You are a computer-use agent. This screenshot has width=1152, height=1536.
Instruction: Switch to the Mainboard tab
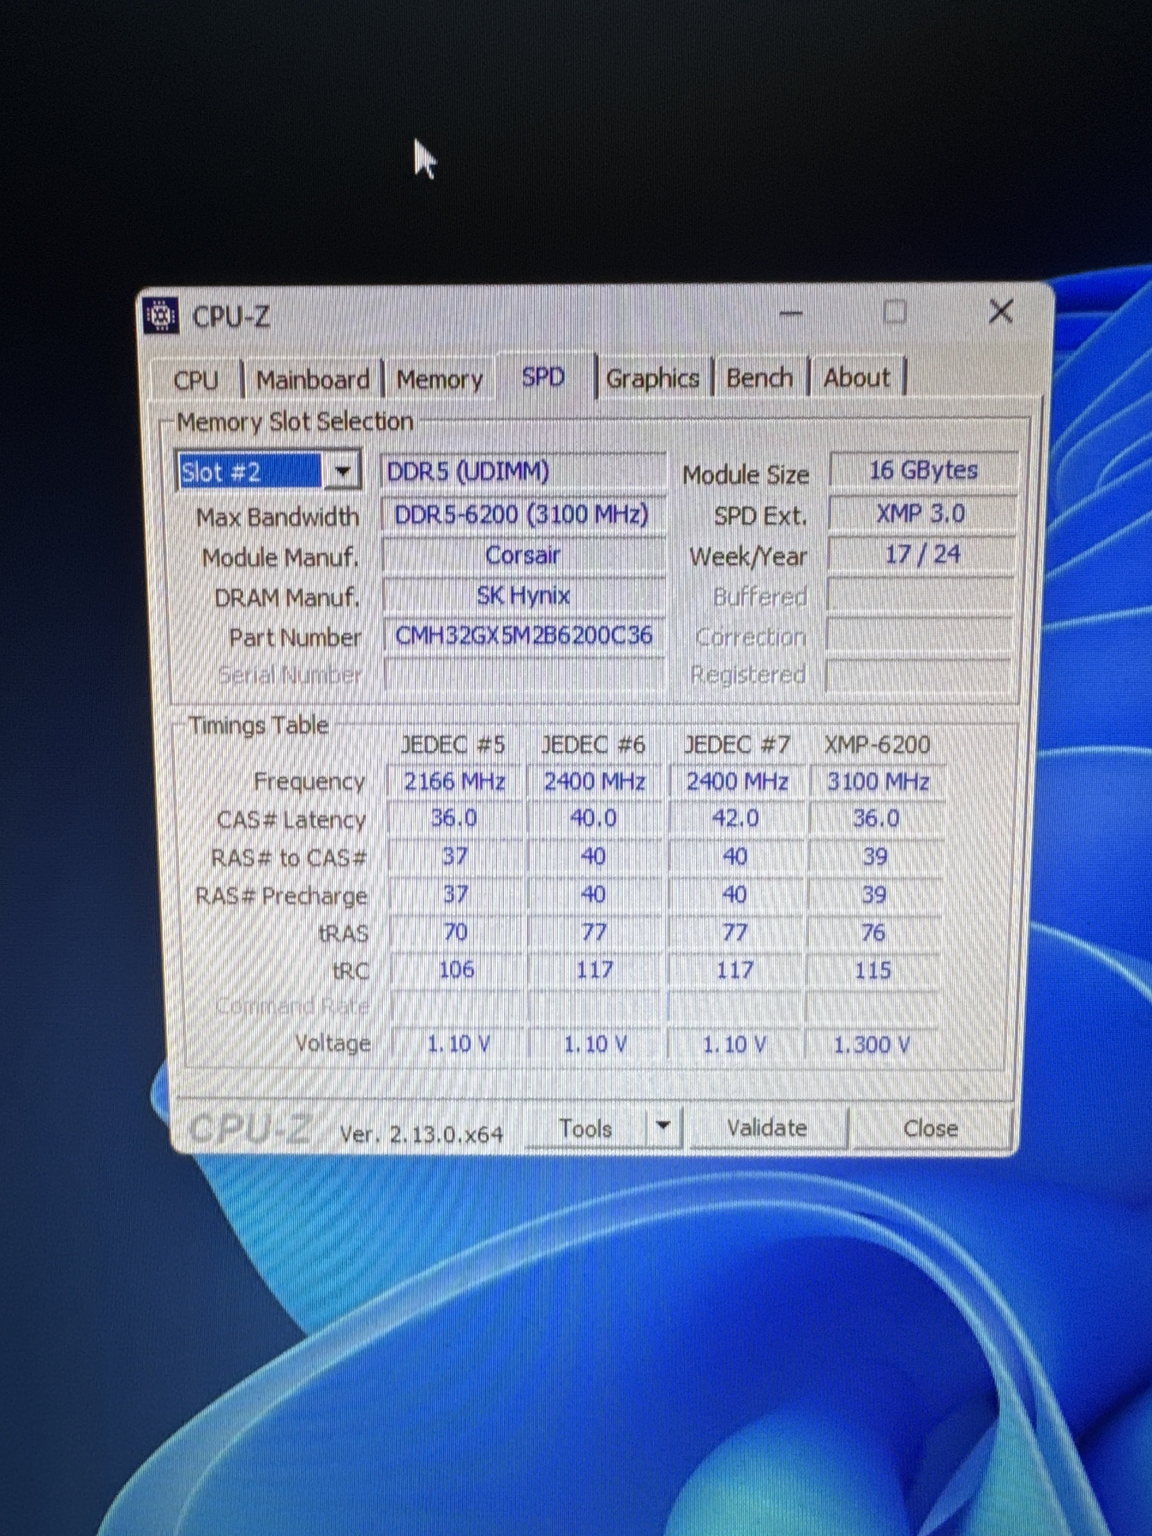pyautogui.click(x=312, y=379)
